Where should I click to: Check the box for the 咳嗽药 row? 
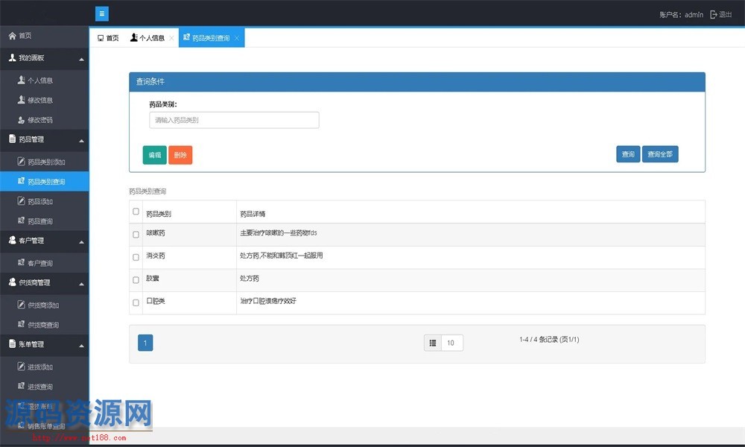tap(136, 235)
